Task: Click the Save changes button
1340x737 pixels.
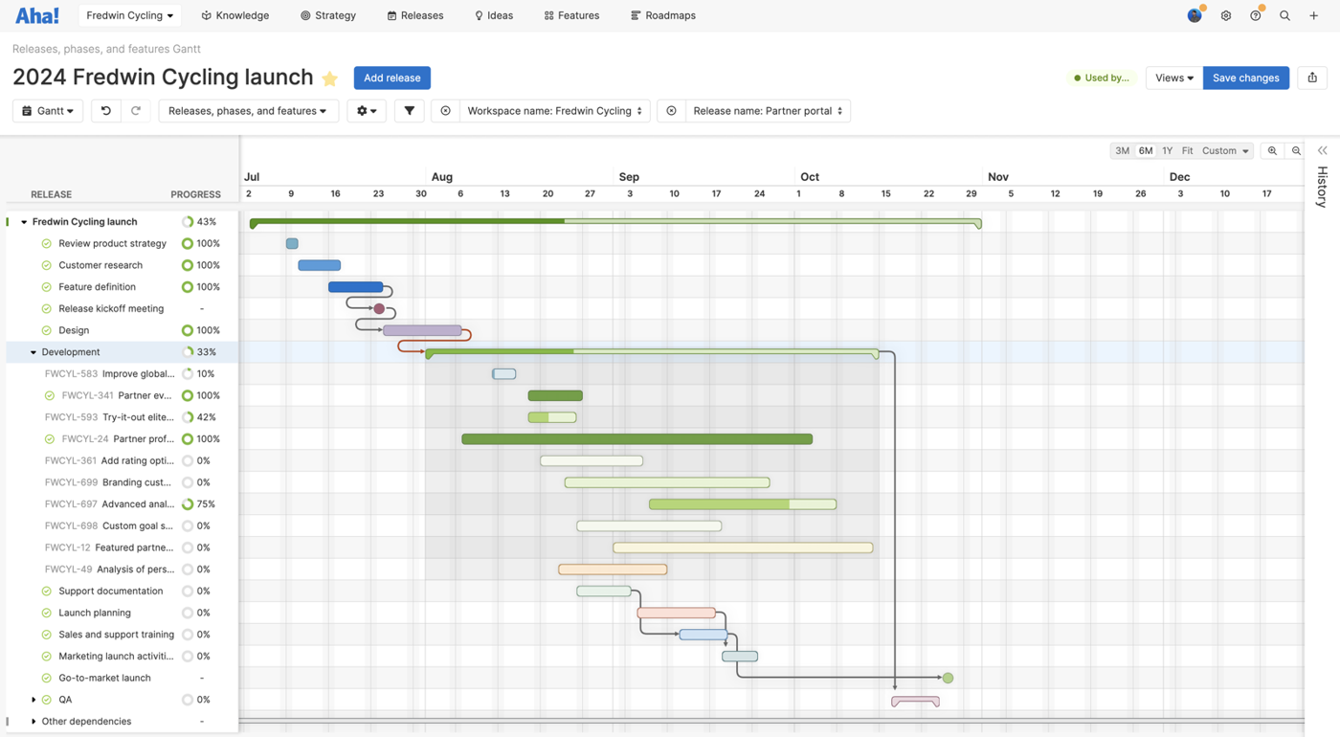Action: [x=1245, y=78]
